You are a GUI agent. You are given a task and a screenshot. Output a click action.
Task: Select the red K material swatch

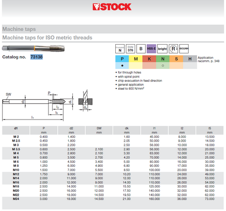[149, 59]
